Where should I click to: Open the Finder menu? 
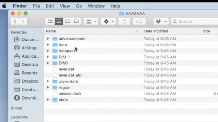(20, 6)
